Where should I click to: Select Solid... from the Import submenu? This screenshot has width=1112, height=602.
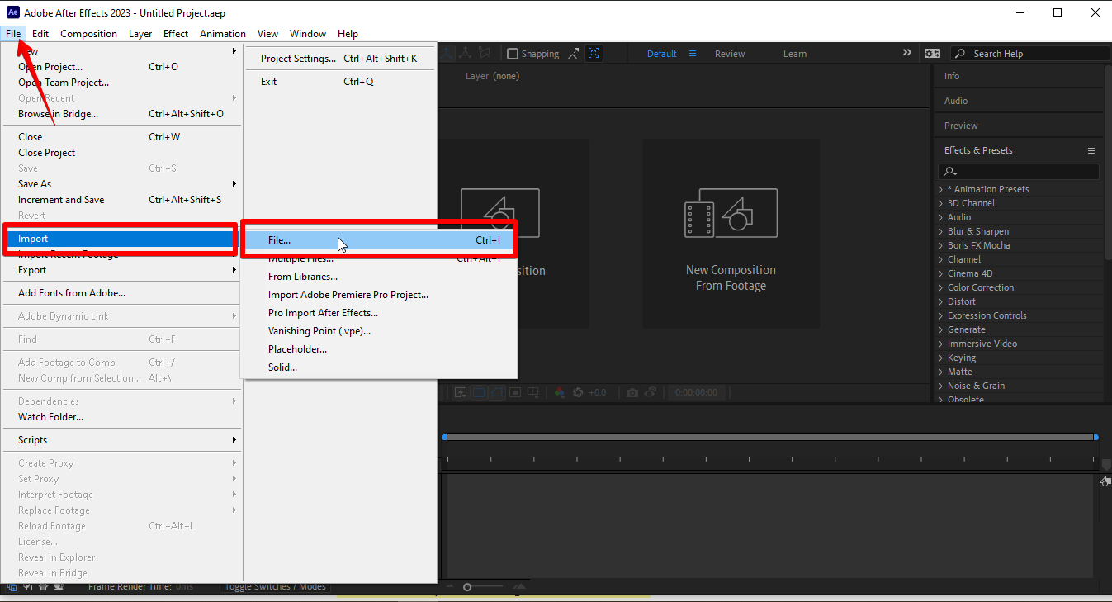click(282, 367)
